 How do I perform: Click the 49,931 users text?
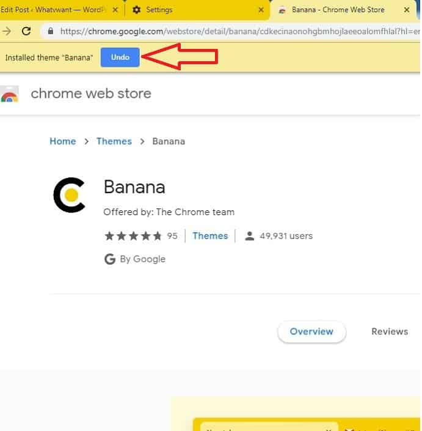(x=286, y=236)
